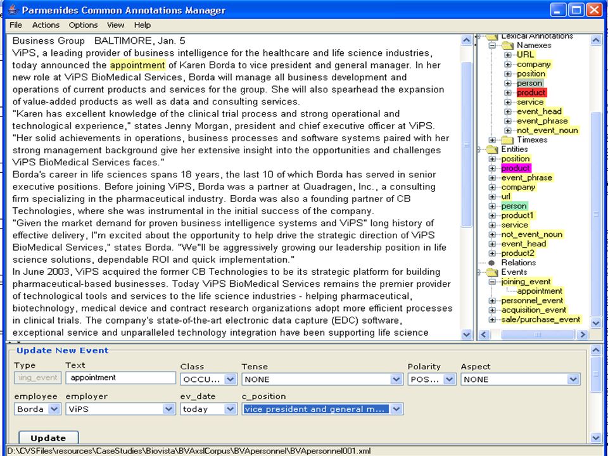The height and width of the screenshot is (456, 608).
Task: Click the Relations bullet icon
Action: pos(491,263)
